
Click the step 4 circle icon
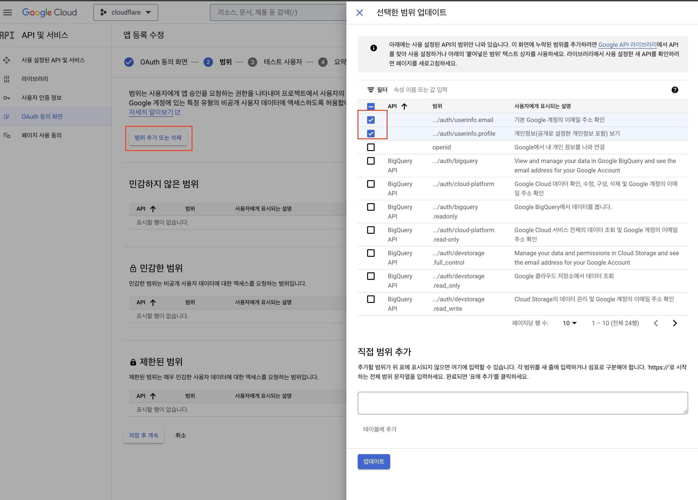(323, 62)
